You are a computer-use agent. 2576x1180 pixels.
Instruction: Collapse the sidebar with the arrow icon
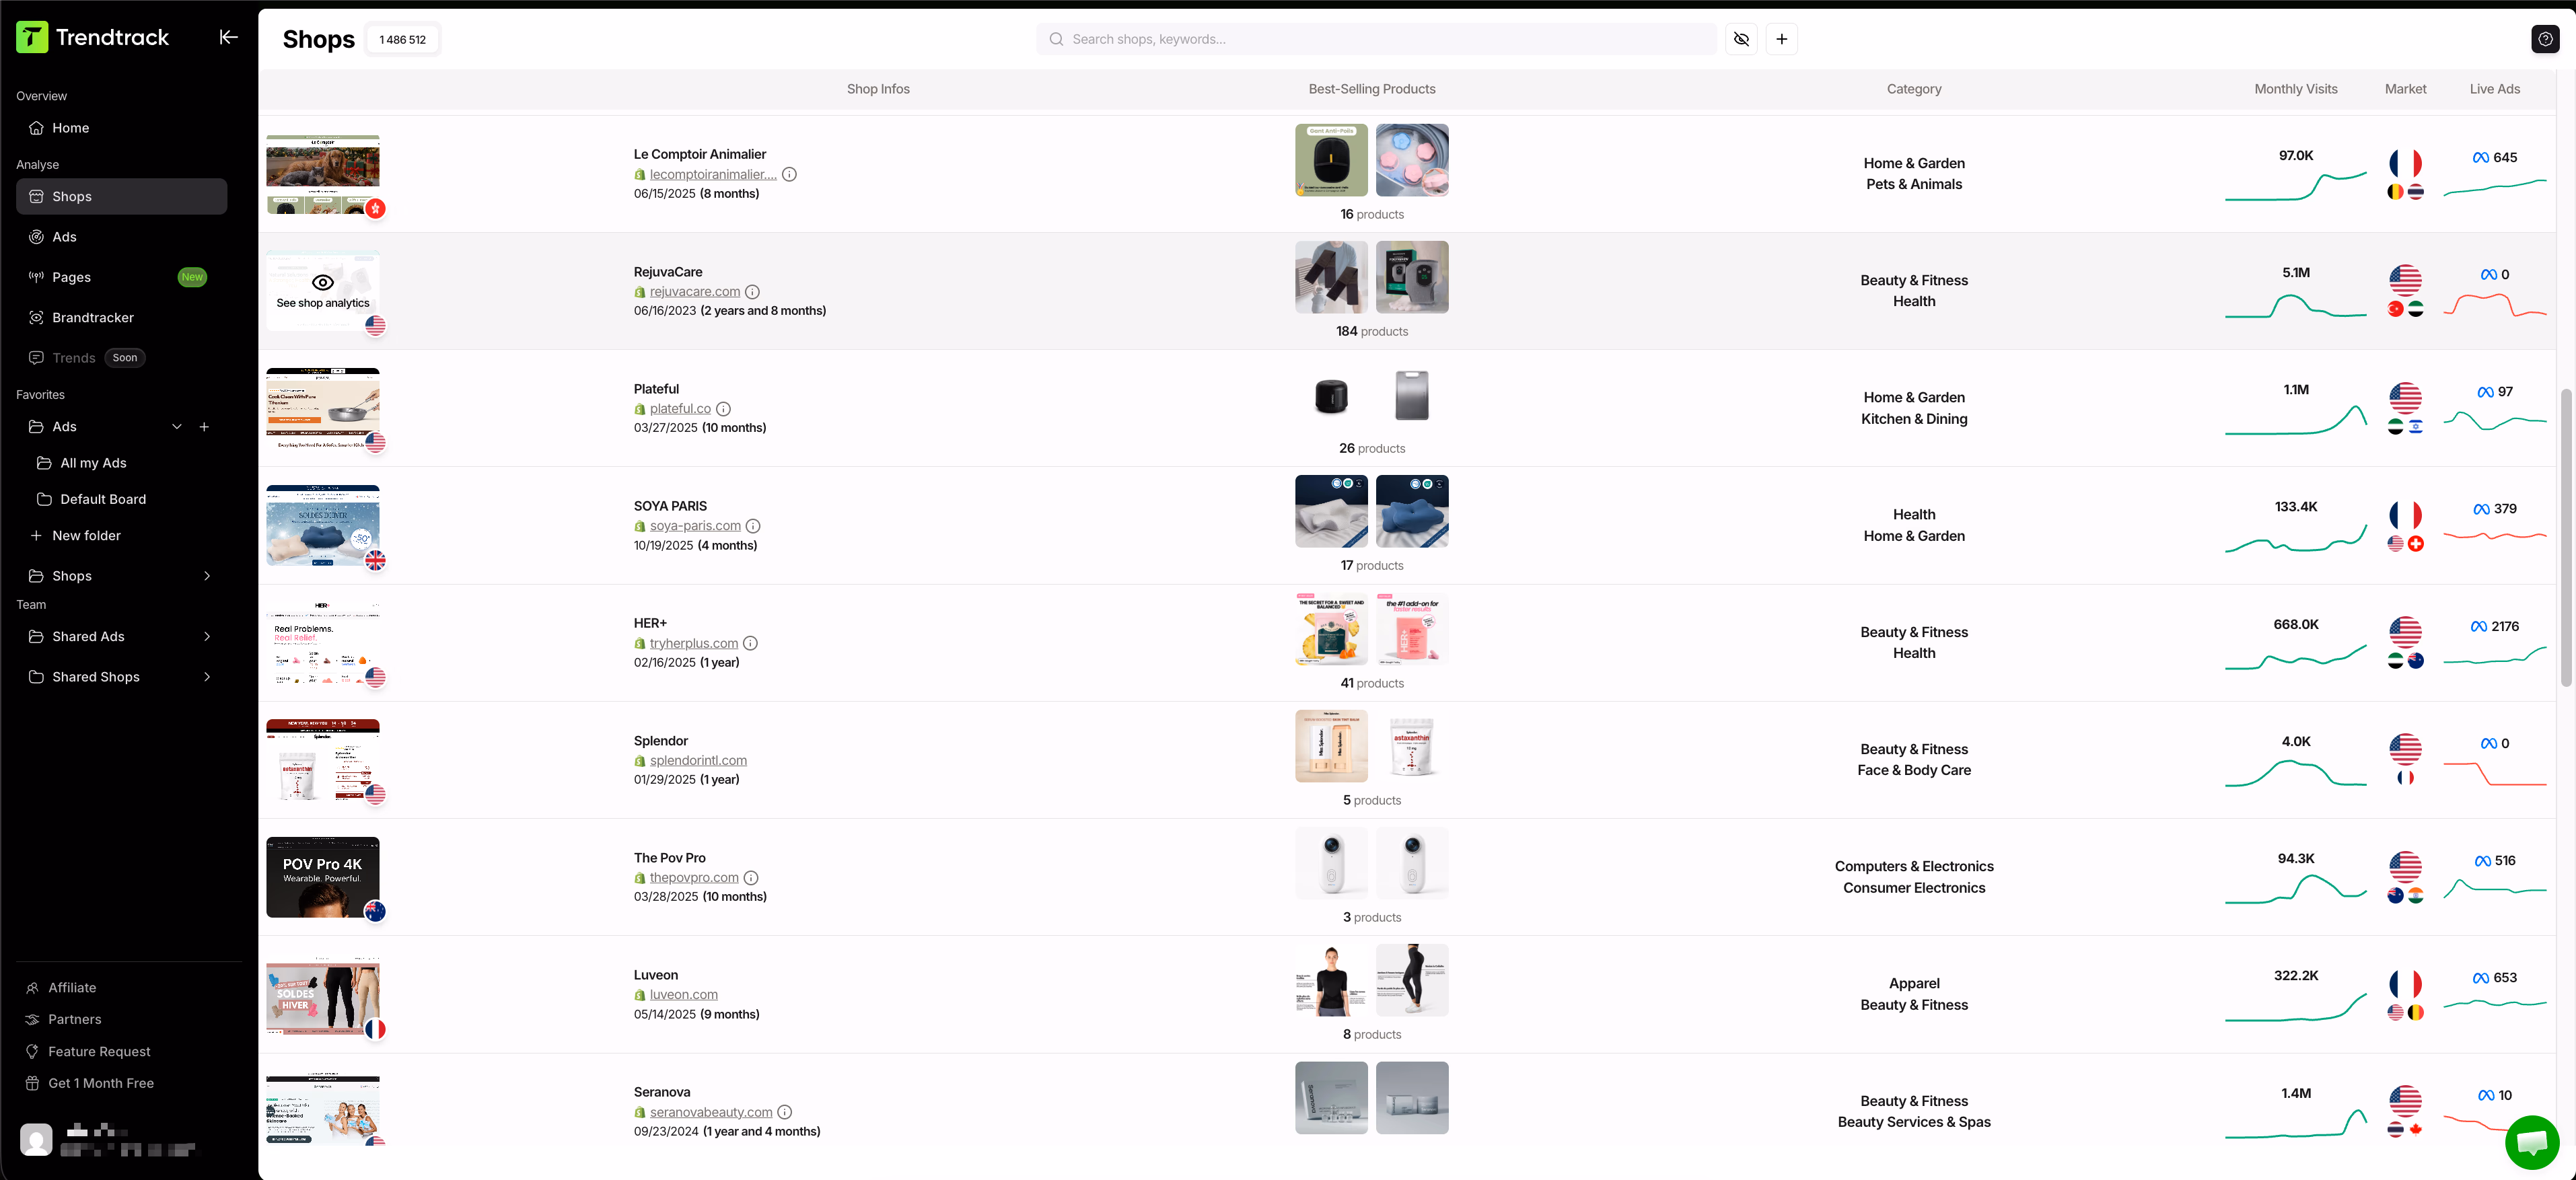pyautogui.click(x=228, y=37)
